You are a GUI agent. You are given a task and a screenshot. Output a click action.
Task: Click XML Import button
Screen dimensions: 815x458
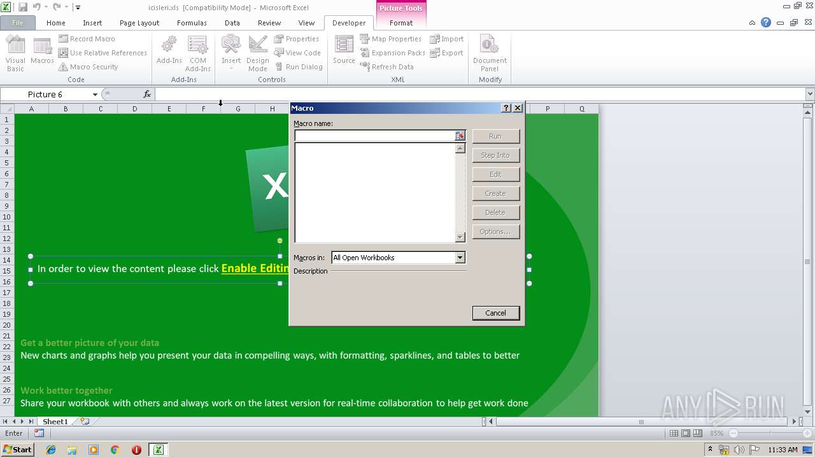[x=447, y=39]
